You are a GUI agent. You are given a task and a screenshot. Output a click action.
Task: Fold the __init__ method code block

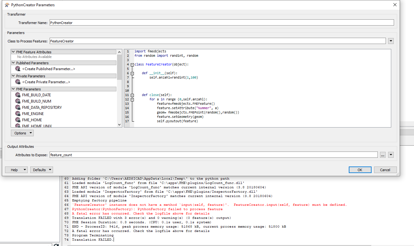click(132, 73)
